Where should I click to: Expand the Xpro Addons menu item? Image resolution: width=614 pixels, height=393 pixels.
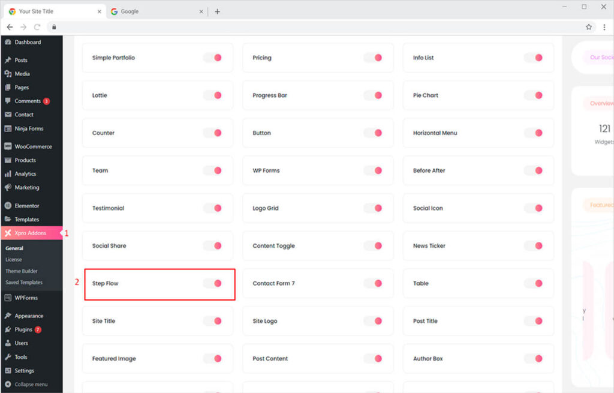(30, 233)
